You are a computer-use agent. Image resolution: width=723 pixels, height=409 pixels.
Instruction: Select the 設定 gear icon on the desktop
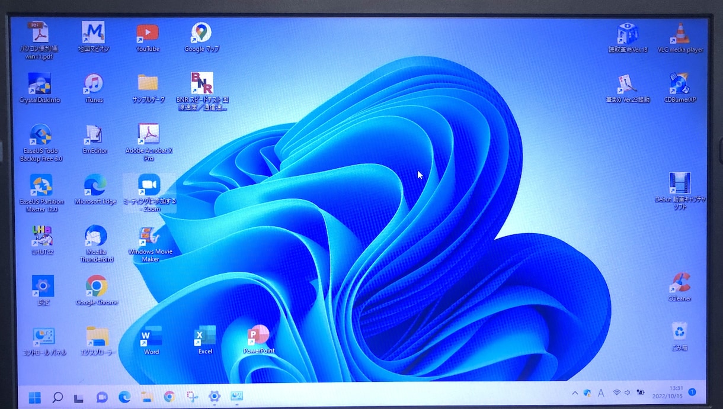[x=43, y=290]
